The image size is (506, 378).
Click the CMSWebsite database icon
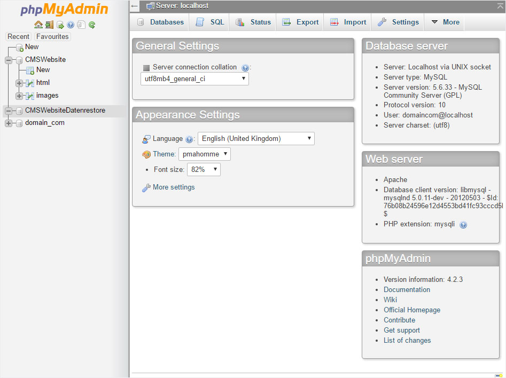[x=19, y=60]
